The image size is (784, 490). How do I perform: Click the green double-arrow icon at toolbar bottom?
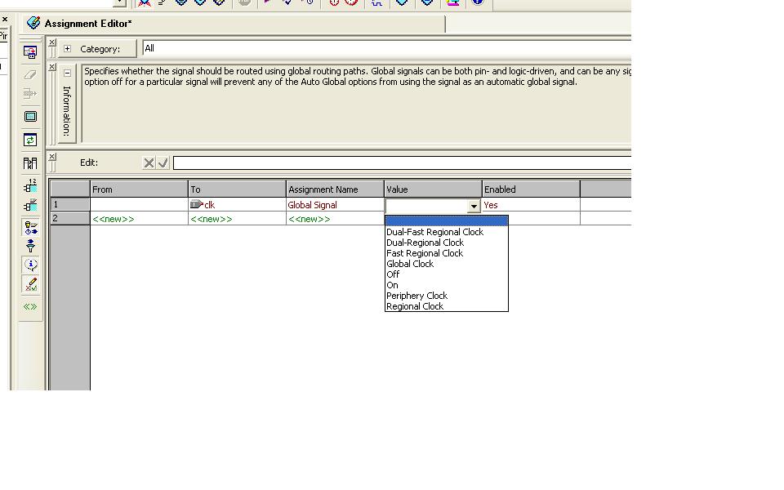(30, 306)
